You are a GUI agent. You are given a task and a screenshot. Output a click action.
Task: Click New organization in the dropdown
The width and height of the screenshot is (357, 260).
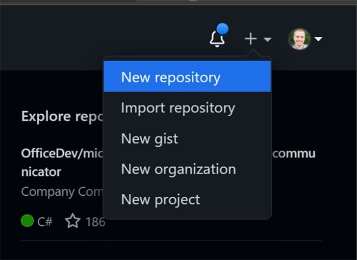pyautogui.click(x=178, y=169)
